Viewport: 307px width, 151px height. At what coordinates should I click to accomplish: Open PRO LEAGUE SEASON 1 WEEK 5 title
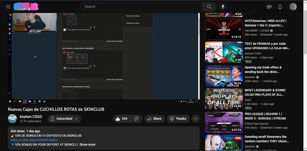[x=265, y=116]
